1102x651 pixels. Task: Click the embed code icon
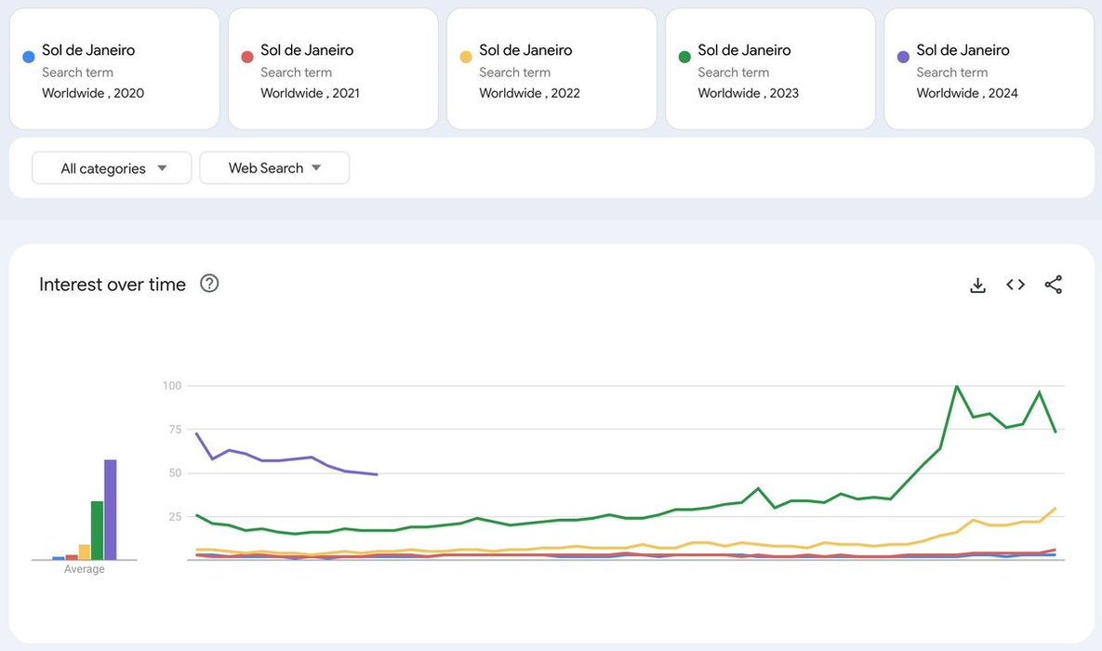[1016, 285]
